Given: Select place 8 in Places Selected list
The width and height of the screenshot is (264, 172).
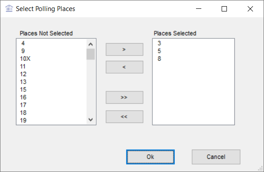Looking at the screenshot, I should pyautogui.click(x=193, y=59).
